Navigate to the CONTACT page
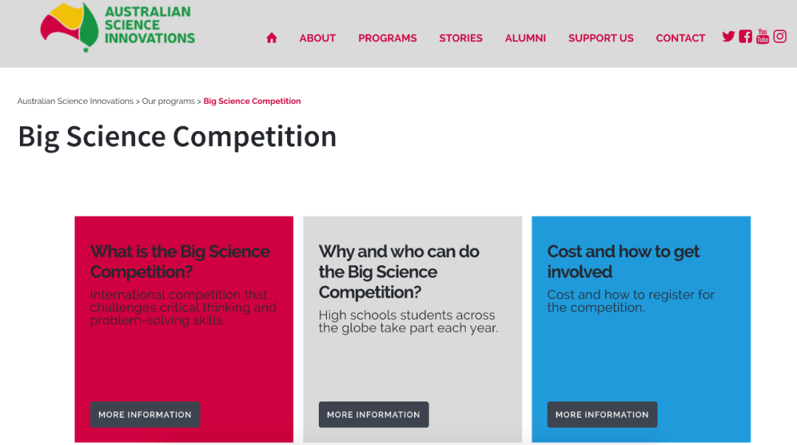Viewport: 797px width, 445px height. tap(680, 38)
